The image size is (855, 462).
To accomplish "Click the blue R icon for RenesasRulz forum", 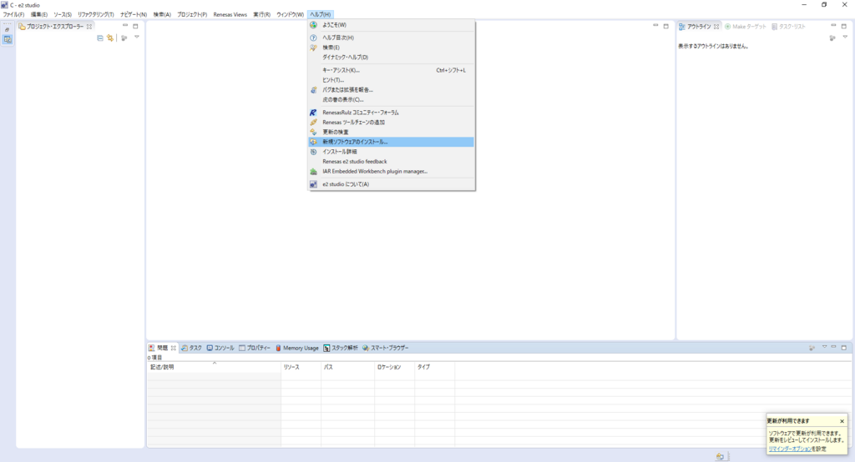I will pos(314,113).
